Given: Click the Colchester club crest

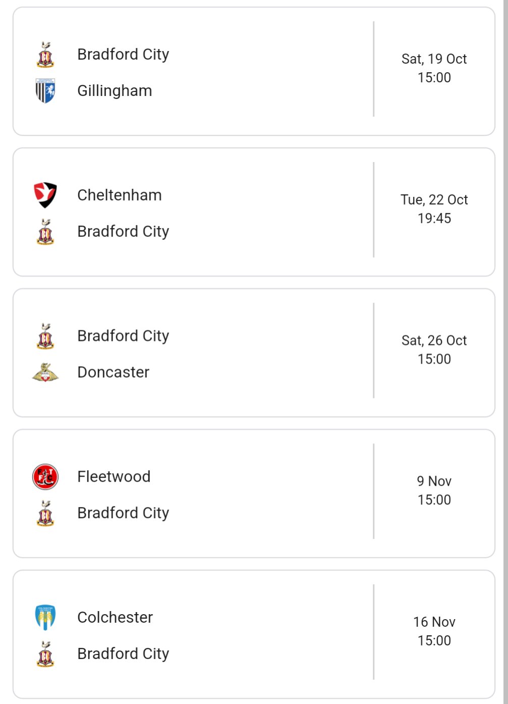Looking at the screenshot, I should 45,617.
